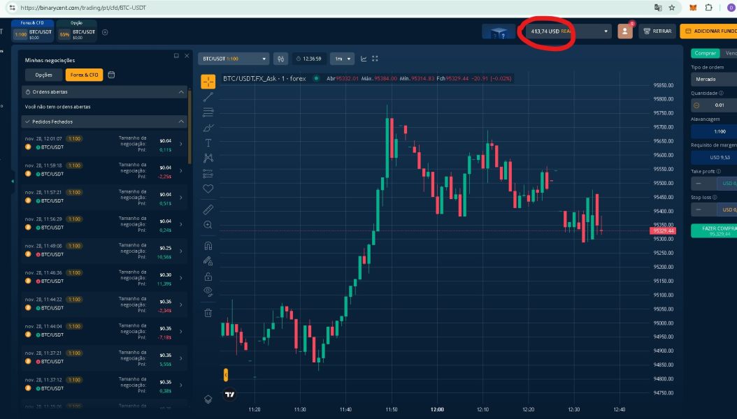This screenshot has width=737, height=419.
Task: Open the 413,74 USD account balance selector
Action: click(x=564, y=31)
